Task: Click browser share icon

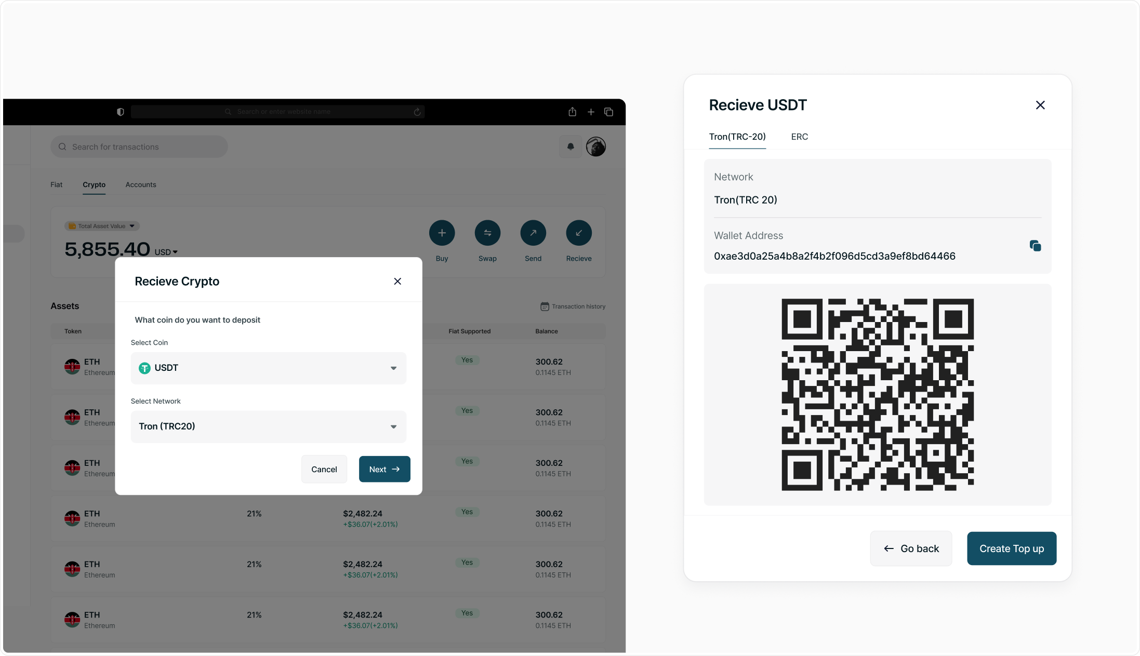Action: (x=572, y=112)
